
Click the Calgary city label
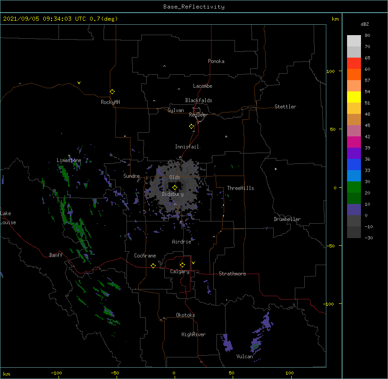pyautogui.click(x=180, y=271)
